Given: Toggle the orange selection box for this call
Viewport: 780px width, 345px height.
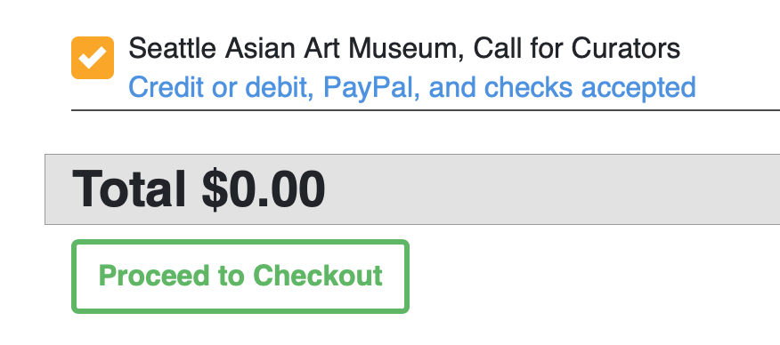Looking at the screenshot, I should pos(93,58).
